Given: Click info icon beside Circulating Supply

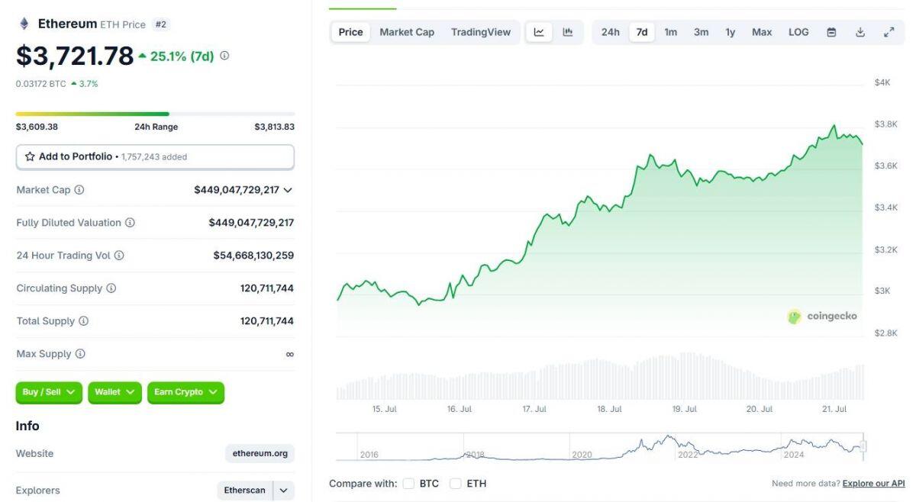Looking at the screenshot, I should coord(111,288).
